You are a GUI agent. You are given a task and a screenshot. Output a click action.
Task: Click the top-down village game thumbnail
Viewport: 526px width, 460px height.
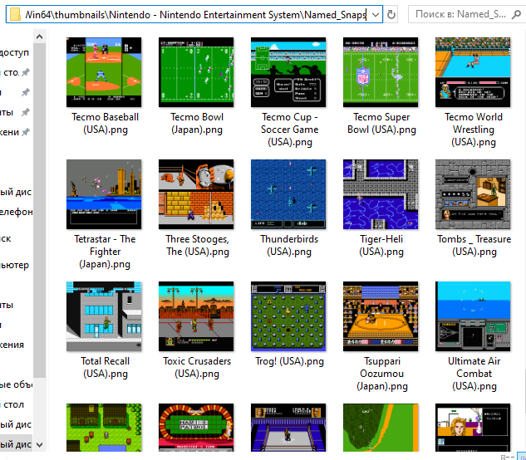104,428
